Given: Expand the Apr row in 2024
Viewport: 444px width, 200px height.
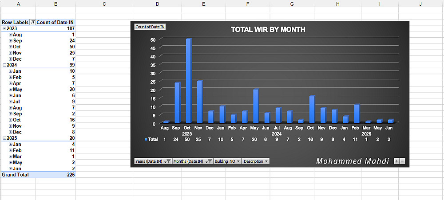Looking at the screenshot, I should tap(11, 83).
